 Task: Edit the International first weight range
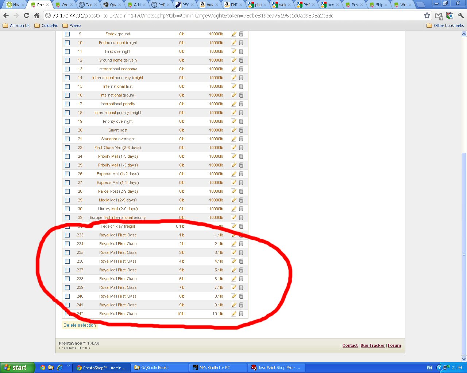pyautogui.click(x=234, y=86)
